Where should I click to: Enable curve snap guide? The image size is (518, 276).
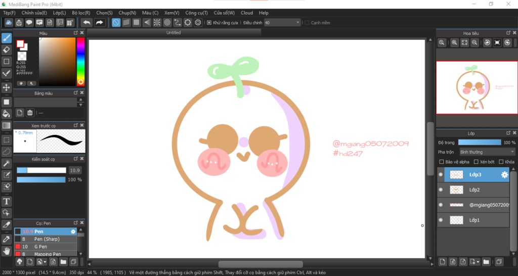point(178,22)
